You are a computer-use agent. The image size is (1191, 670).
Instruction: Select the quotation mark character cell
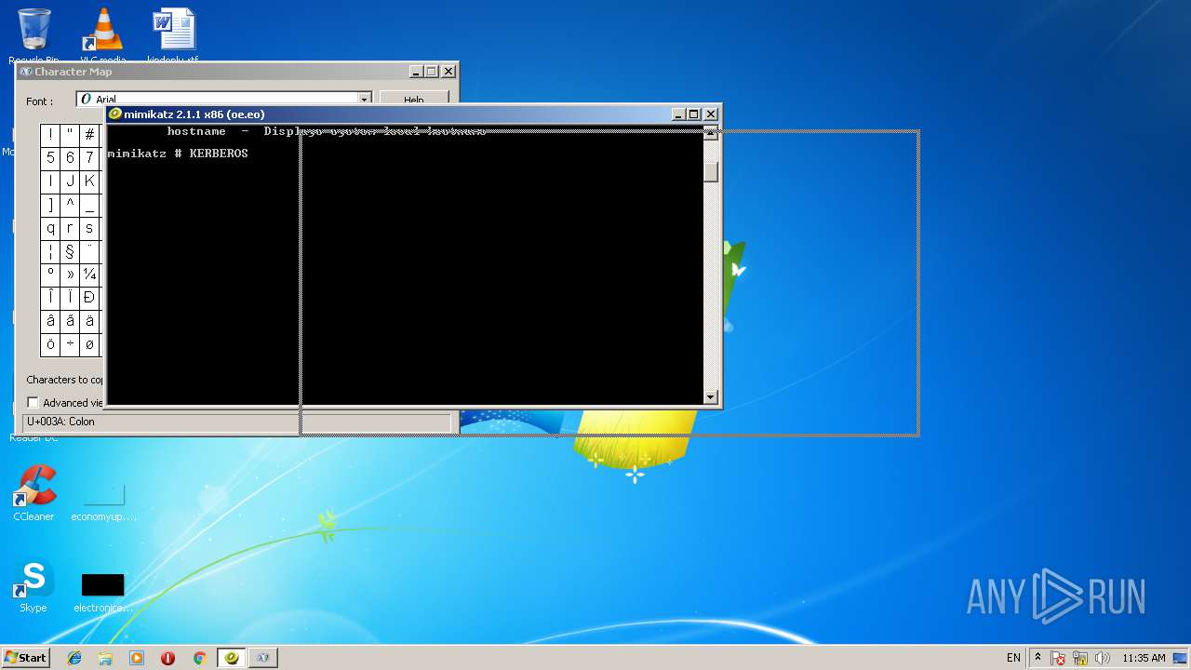(70, 134)
